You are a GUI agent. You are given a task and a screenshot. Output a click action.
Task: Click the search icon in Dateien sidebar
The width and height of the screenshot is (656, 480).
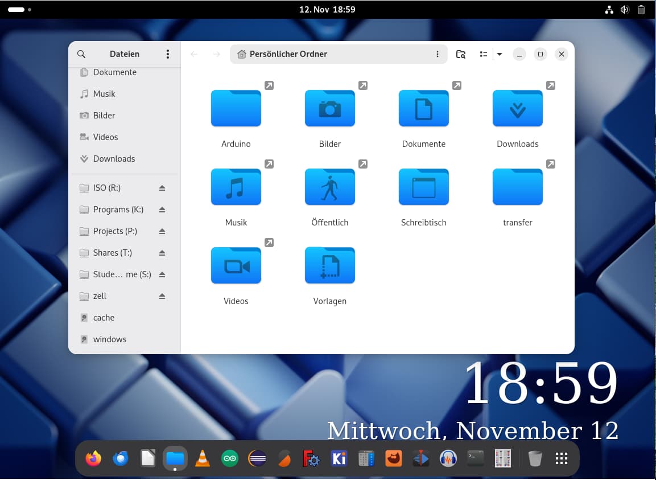[x=81, y=54]
